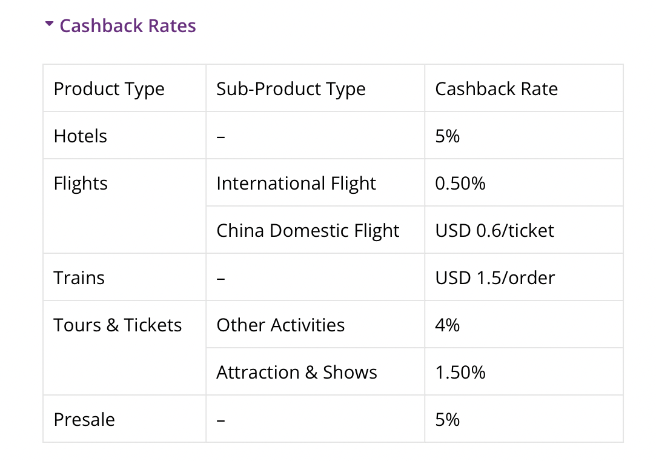Screen dimensions: 656x461
Task: Select the USD 0.6/ticket rate cell
Action: point(494,231)
